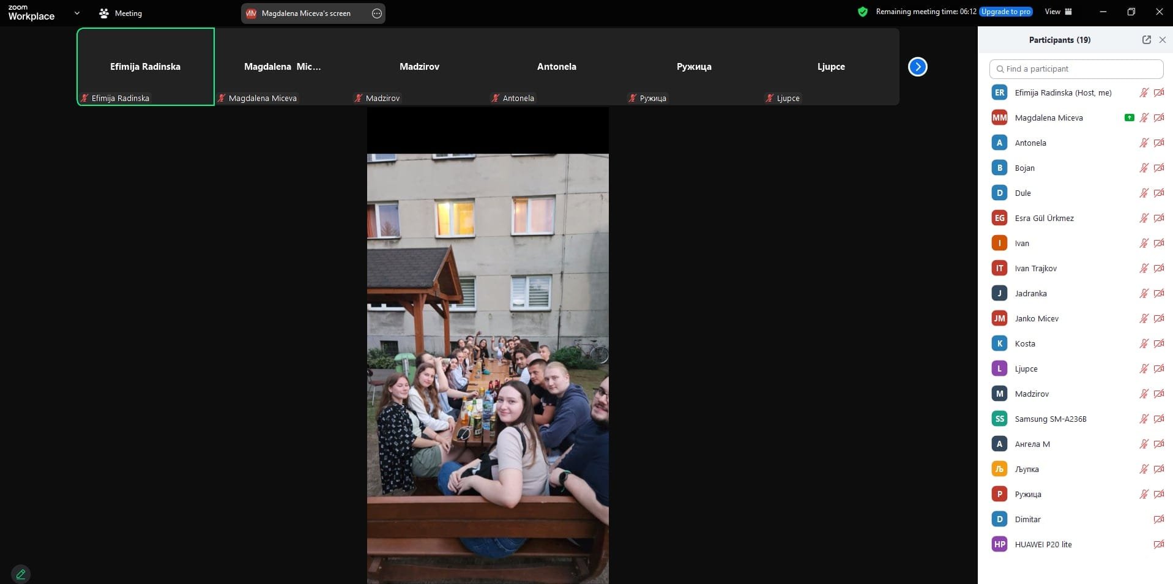Viewport: 1173px width, 584px height.
Task: Select Ivan Trajkov in participants list
Action: point(1076,269)
